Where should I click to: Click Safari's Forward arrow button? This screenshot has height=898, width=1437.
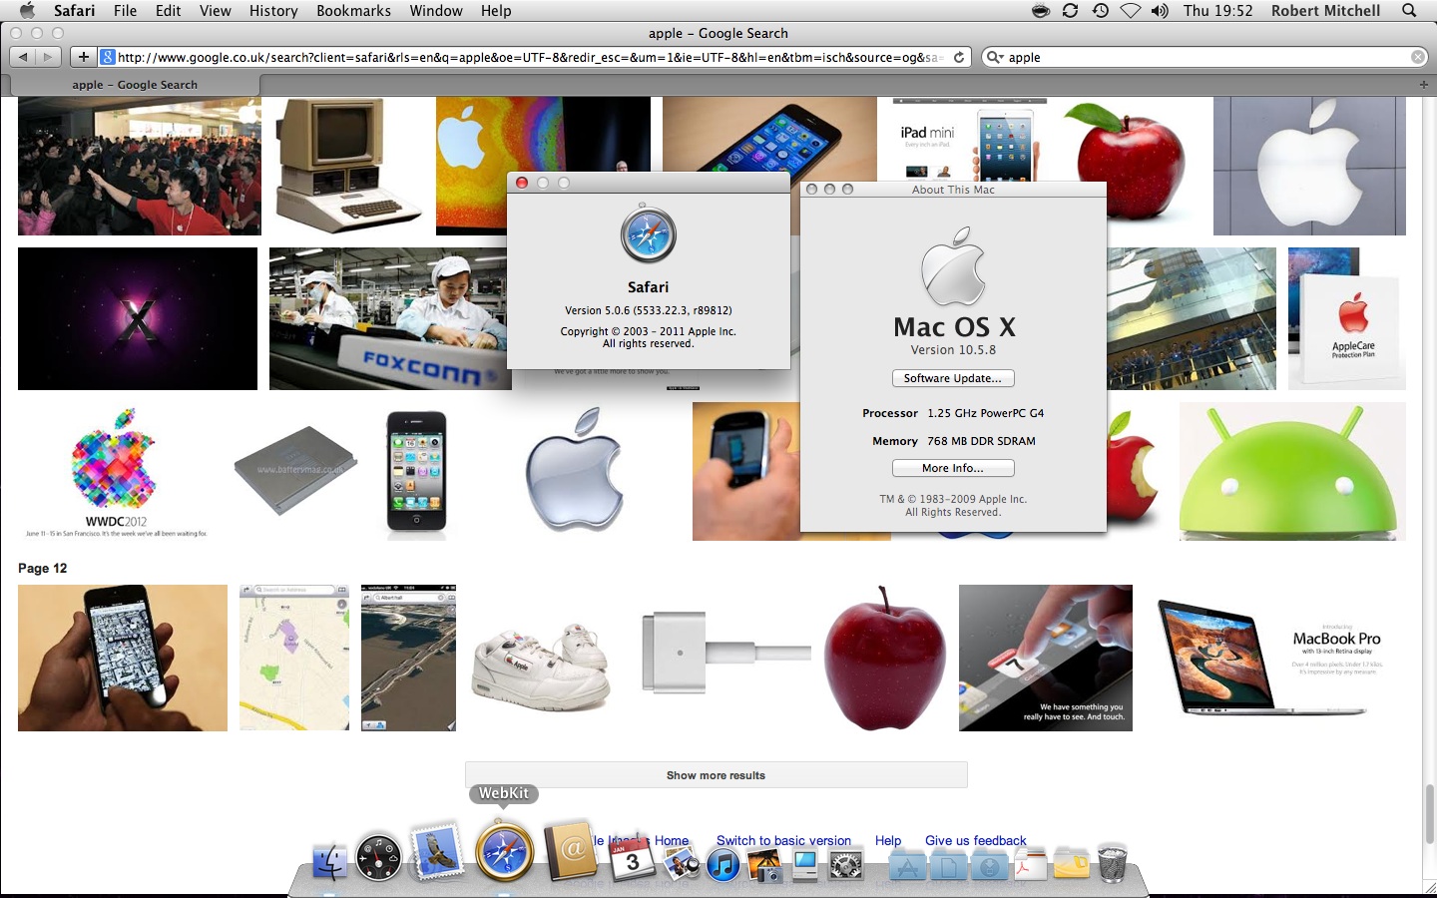pos(49,57)
